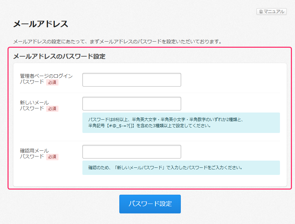Select the 確認用メールパスワード input box
295x224 pixels.
pyautogui.click(x=132, y=152)
